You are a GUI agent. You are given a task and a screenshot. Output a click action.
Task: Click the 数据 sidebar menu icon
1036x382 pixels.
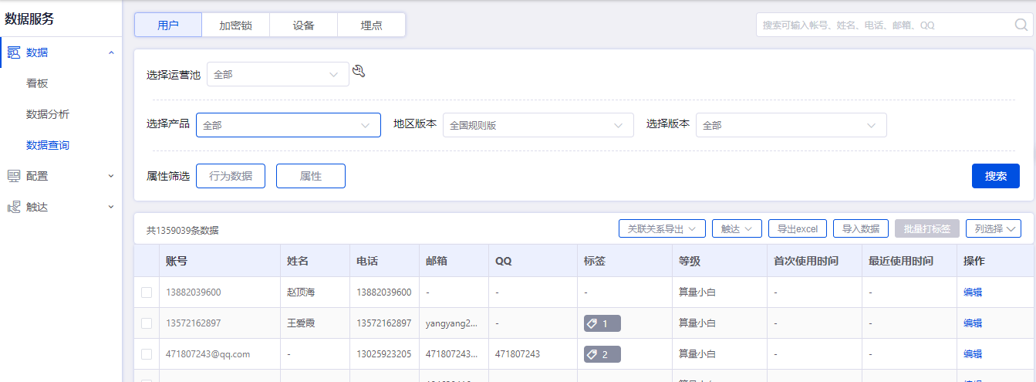[14, 52]
